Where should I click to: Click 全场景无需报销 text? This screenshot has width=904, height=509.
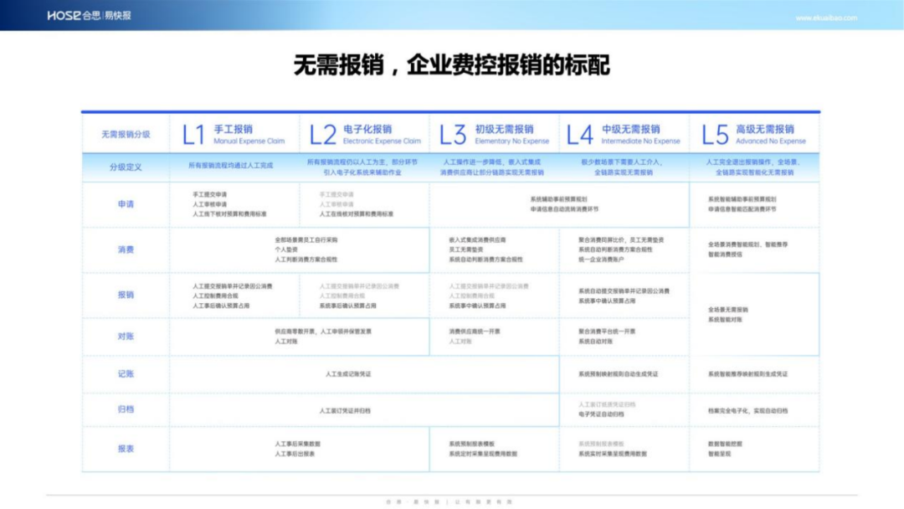tap(727, 310)
